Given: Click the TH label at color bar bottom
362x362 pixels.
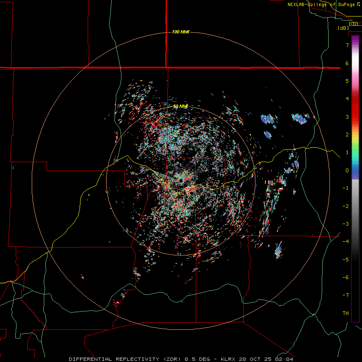Looking at the screenshot, I should pos(346,313).
